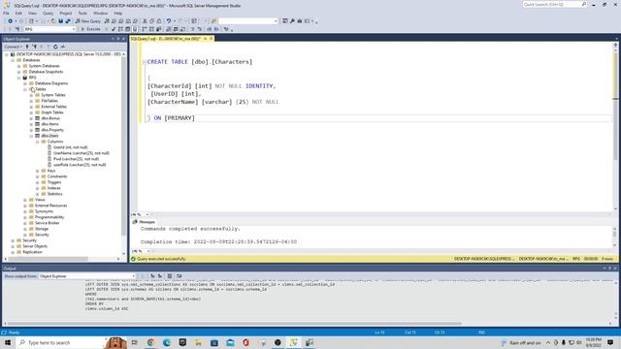Open the Window menu
The image size is (621, 349).
(x=101, y=13)
